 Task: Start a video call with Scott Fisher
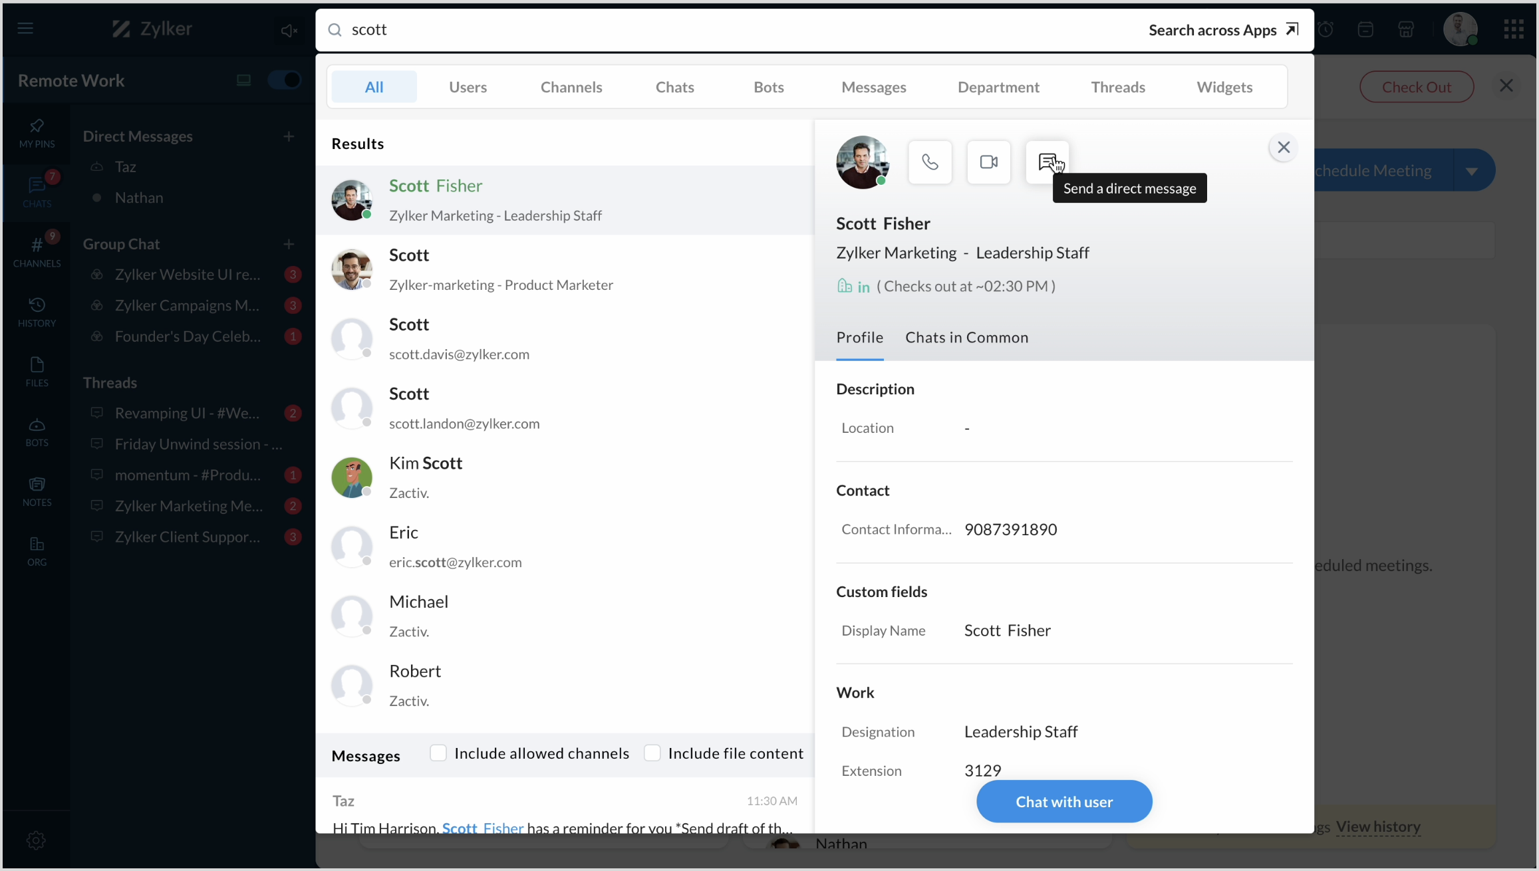(988, 162)
